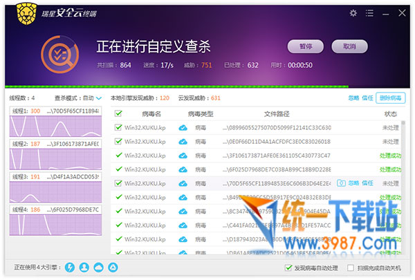Click the 取消 cancel button
415x280 pixels.
(349, 46)
